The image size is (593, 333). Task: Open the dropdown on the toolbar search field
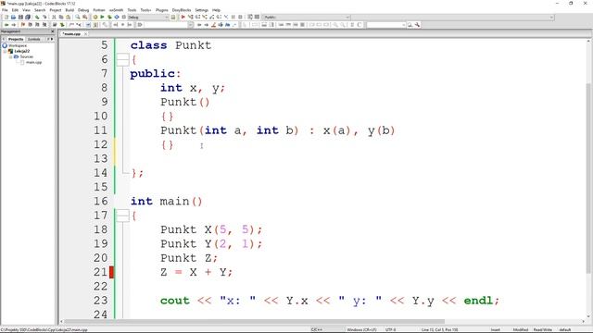404,25
